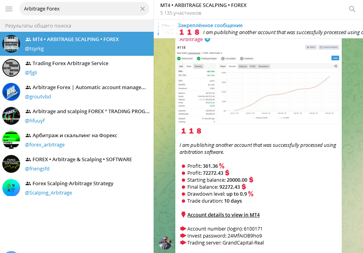Click the group icon beside Trading Forex Arbitrage Service

pos(28,63)
